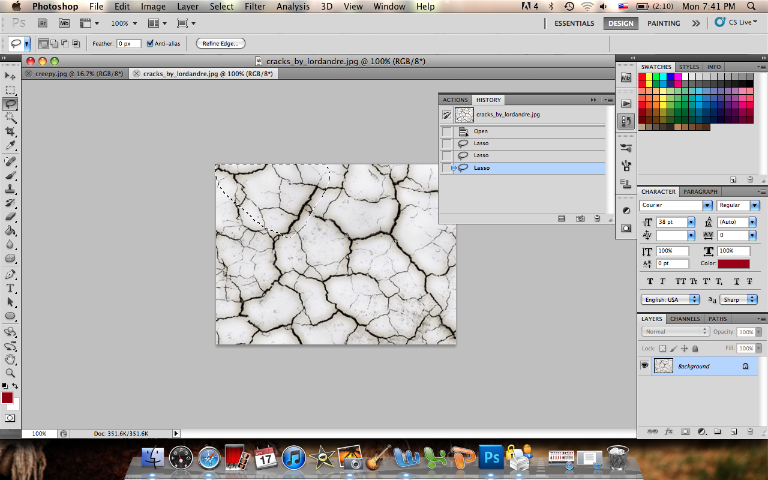Select the Magic Wand tool
Screen dimensions: 768x480
tap(10, 118)
